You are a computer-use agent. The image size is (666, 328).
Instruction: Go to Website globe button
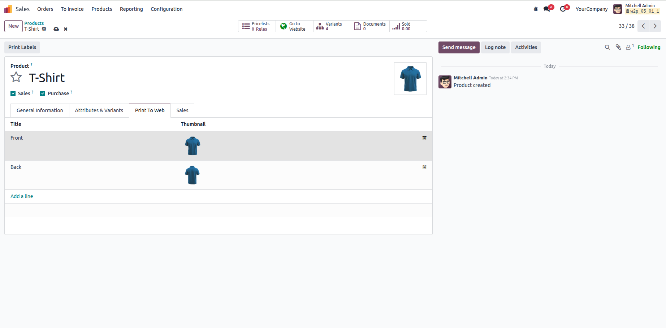(x=294, y=26)
